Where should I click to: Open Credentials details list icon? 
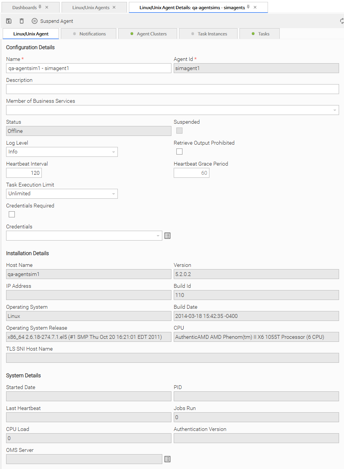pos(167,236)
